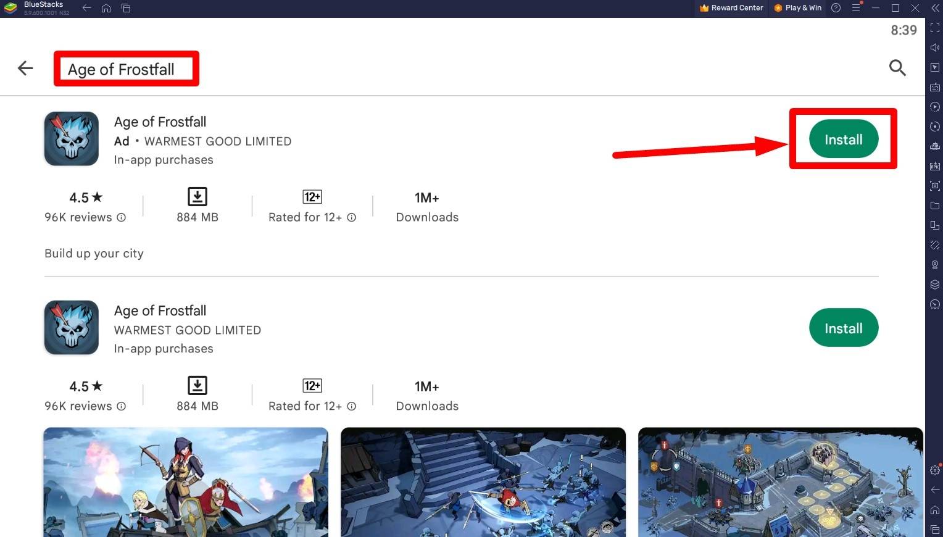The height and width of the screenshot is (537, 943).
Task: Click the '4.5★' rating in second listing
Action: tap(86, 386)
